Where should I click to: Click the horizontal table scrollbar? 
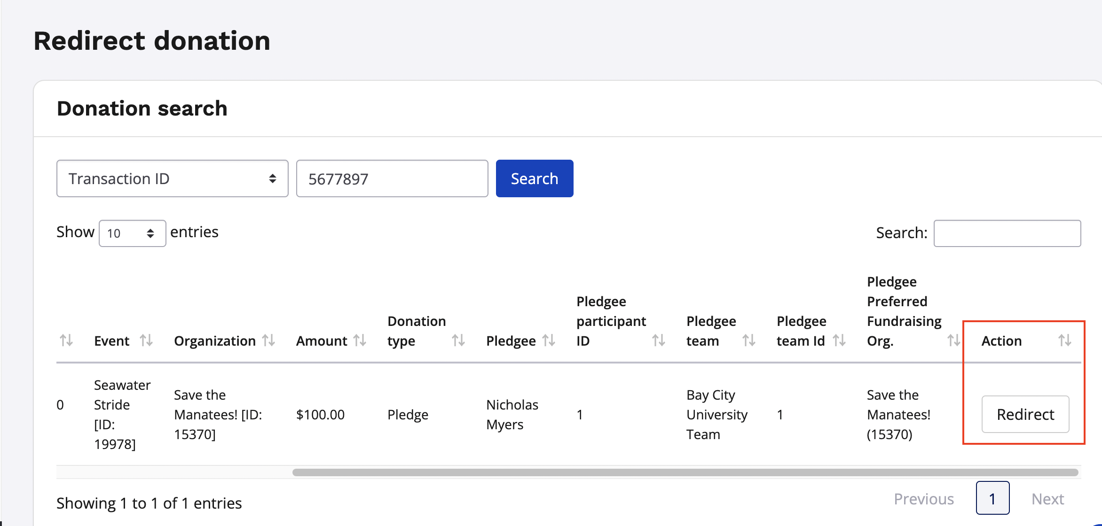[x=685, y=472]
